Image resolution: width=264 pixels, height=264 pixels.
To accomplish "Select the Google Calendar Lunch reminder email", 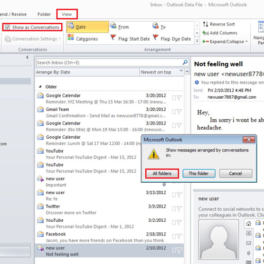I will point(88,140).
